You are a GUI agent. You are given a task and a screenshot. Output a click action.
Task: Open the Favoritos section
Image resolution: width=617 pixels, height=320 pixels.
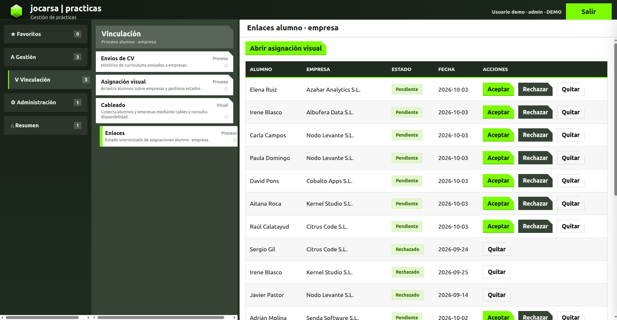coord(46,34)
